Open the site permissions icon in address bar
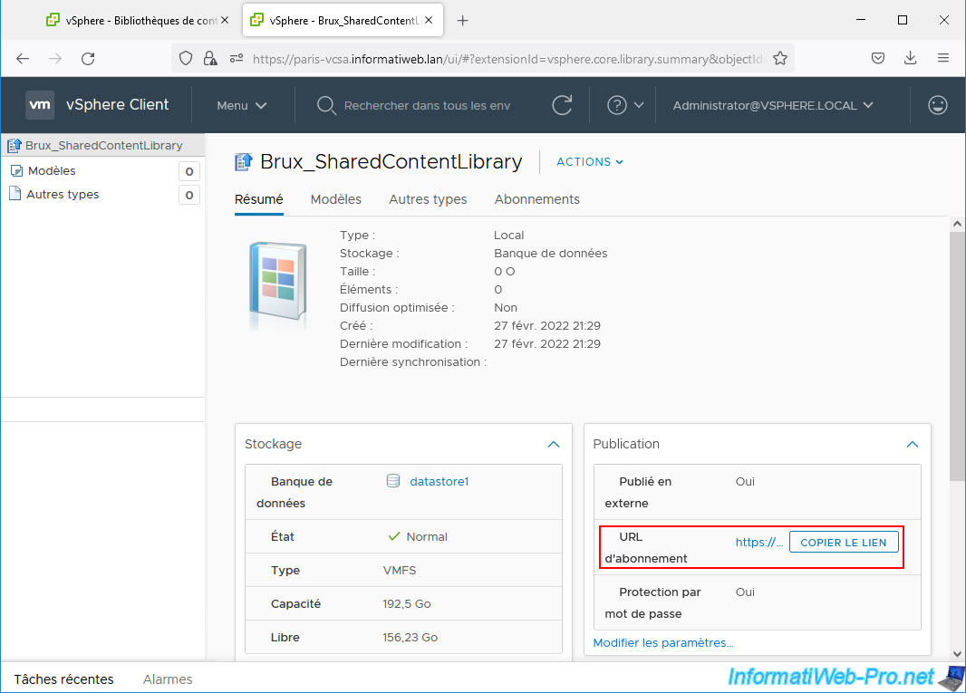 [236, 59]
